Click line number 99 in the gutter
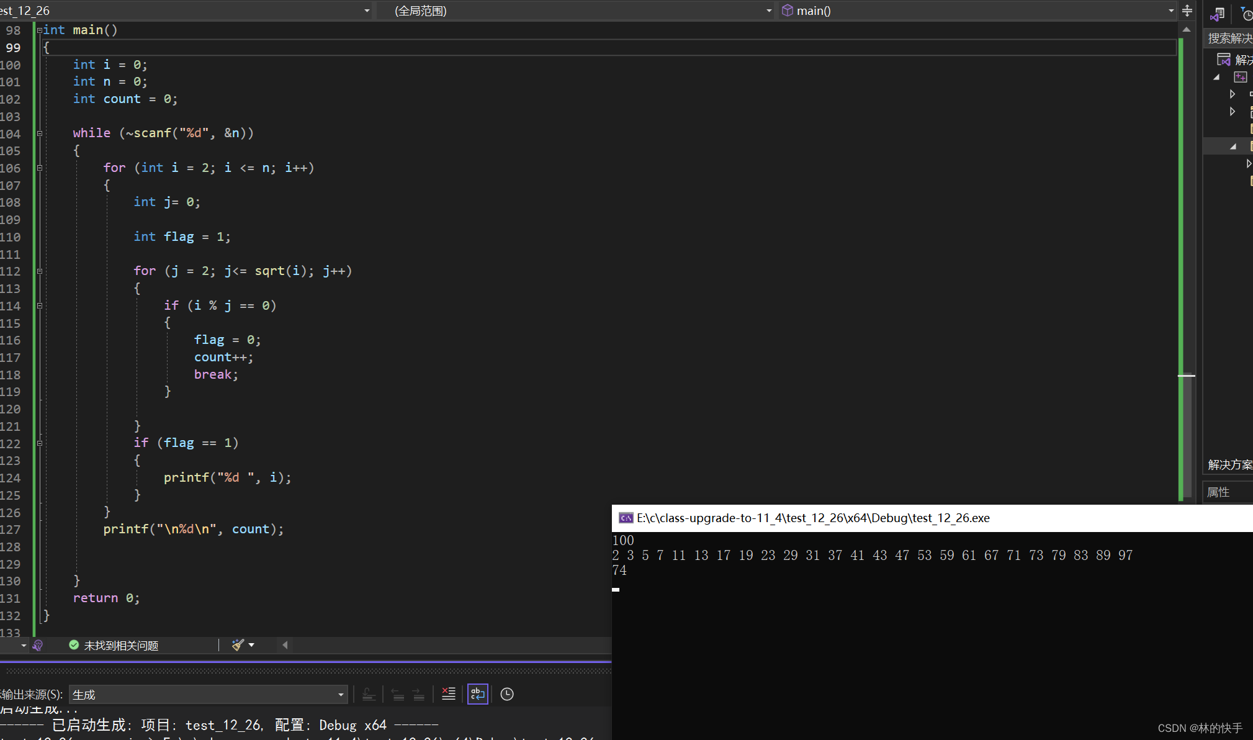 pyautogui.click(x=13, y=48)
